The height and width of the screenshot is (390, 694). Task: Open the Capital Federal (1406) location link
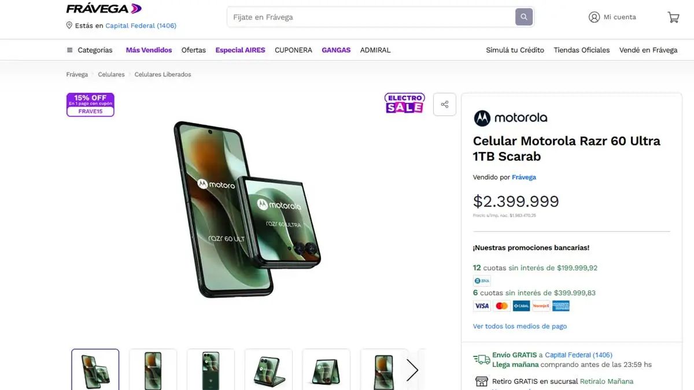tap(141, 25)
